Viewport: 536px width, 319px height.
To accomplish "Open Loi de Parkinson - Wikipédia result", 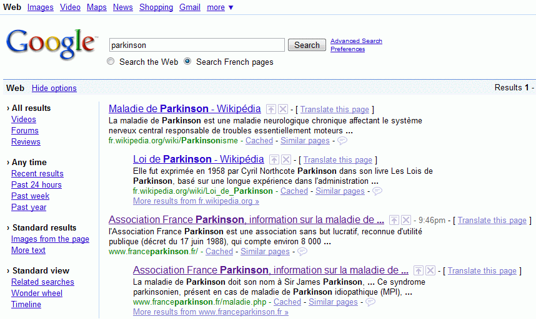I will pyautogui.click(x=198, y=159).
